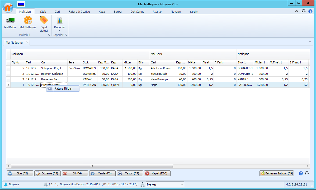Click the bottom help question mark icon
This screenshot has width=316, height=190.
(x=301, y=173)
